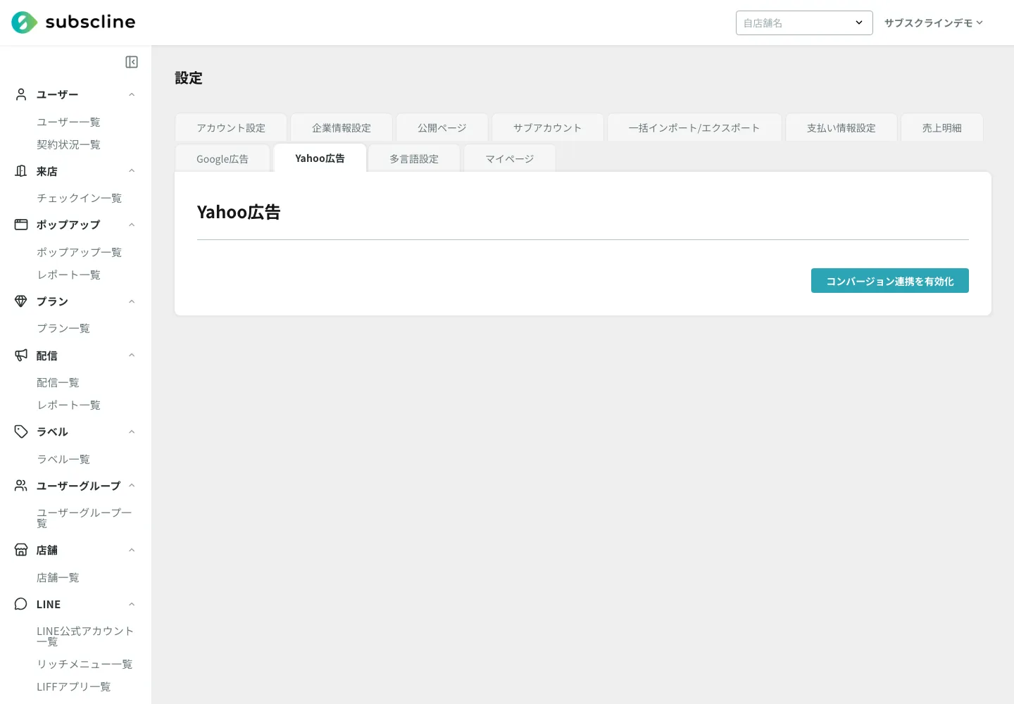Click the ラベル tag icon in the sidebar
The image size is (1014, 704).
(21, 432)
